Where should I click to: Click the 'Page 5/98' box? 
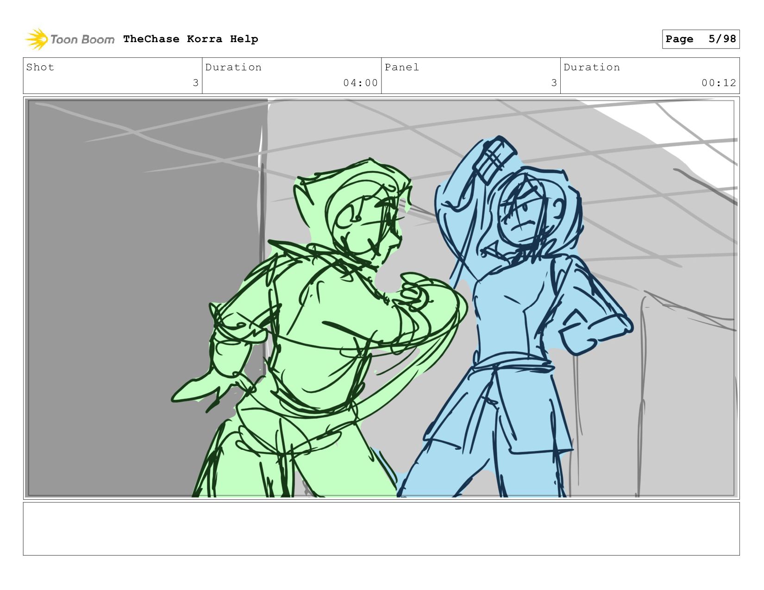(x=701, y=39)
